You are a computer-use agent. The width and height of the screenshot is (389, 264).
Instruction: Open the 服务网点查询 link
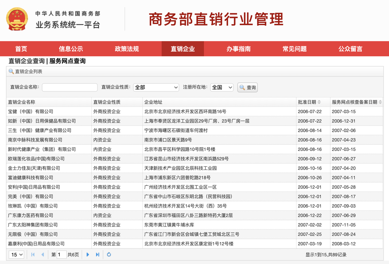click(x=67, y=61)
